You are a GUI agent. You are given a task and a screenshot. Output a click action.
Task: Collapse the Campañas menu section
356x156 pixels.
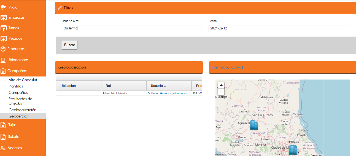click(x=17, y=71)
